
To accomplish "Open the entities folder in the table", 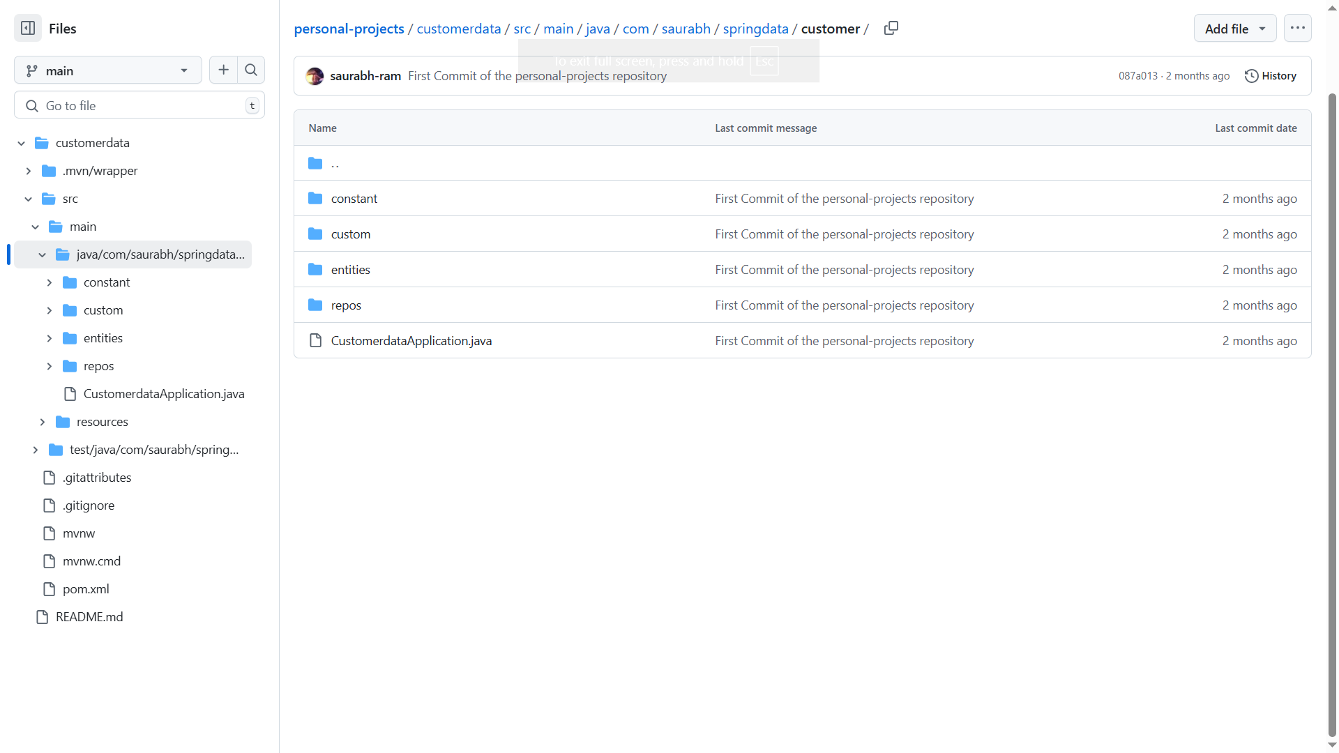I will [x=351, y=270].
